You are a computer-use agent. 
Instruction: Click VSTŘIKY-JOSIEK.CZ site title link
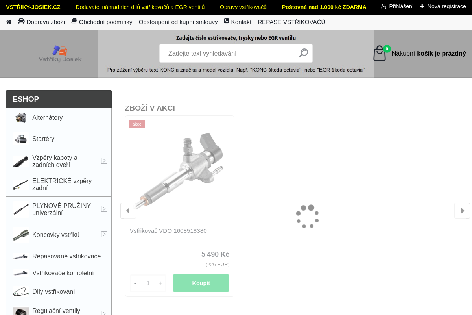33,7
